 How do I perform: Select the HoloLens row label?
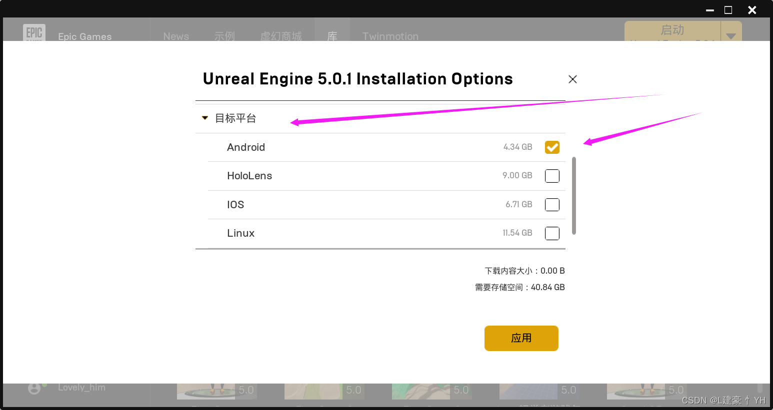[249, 176]
